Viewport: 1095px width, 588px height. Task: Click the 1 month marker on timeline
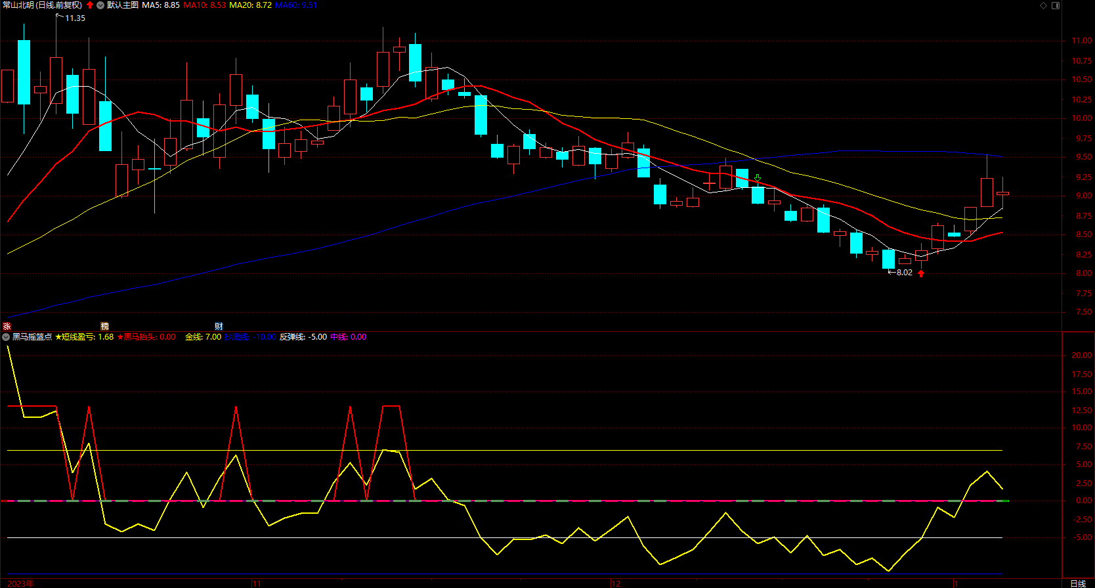tap(956, 583)
